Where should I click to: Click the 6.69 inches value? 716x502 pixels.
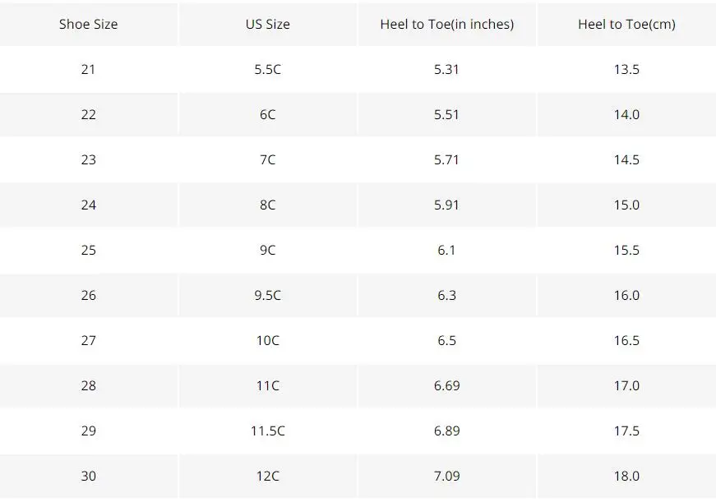pyautogui.click(x=446, y=385)
